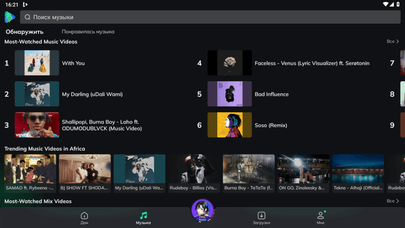Click the search magnifier icon
Image resolution: width=405 pixels, height=228 pixels.
click(27, 17)
